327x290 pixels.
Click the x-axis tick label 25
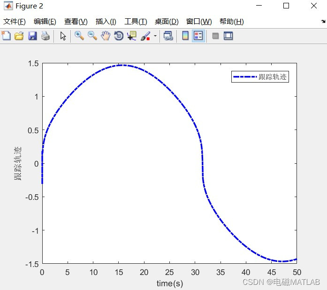169,272
